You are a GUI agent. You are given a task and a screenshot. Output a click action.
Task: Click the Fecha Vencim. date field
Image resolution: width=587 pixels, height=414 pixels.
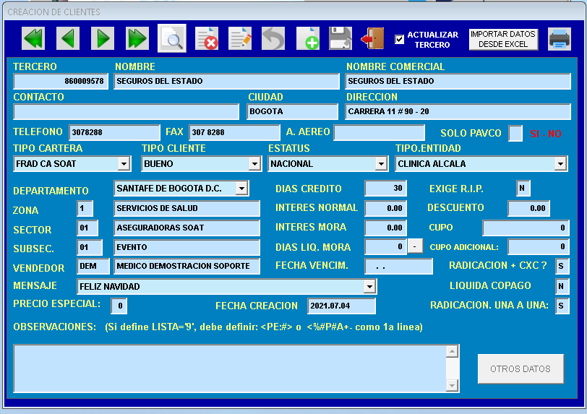[x=399, y=266]
